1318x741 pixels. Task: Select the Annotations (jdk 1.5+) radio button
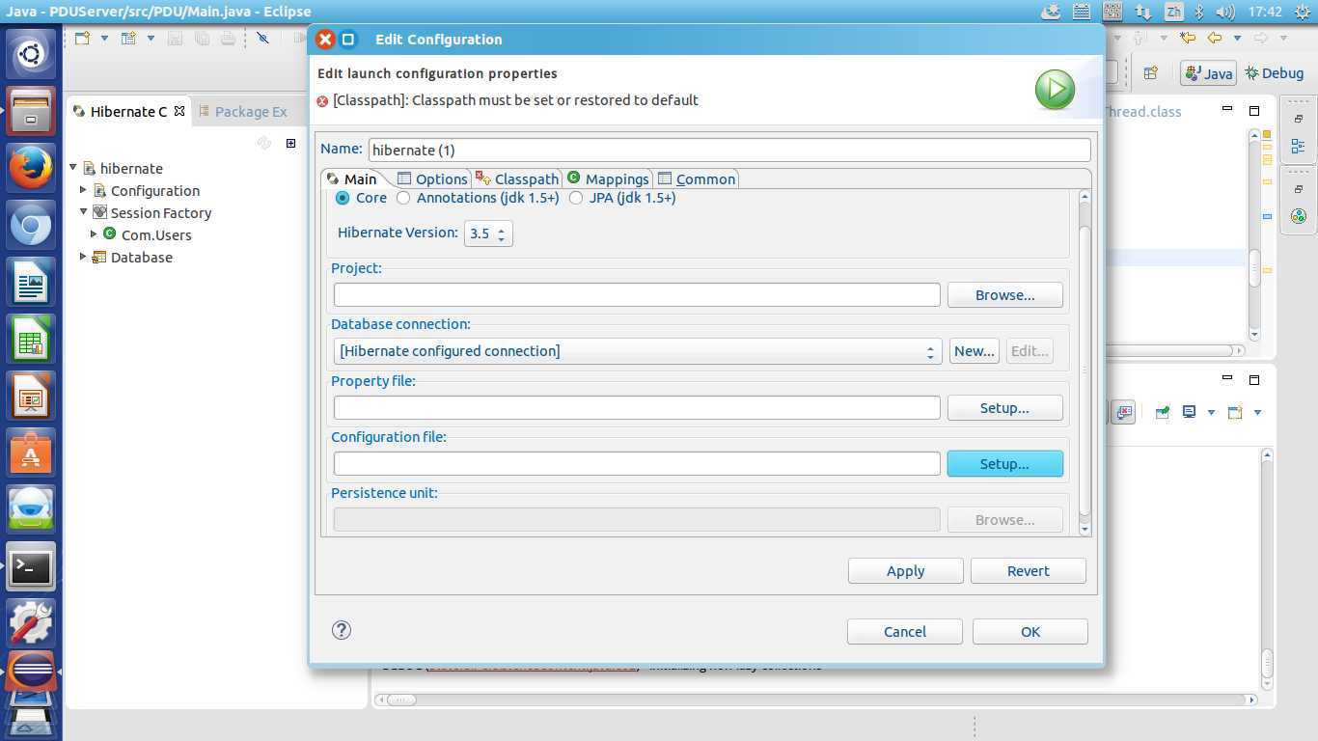[403, 198]
